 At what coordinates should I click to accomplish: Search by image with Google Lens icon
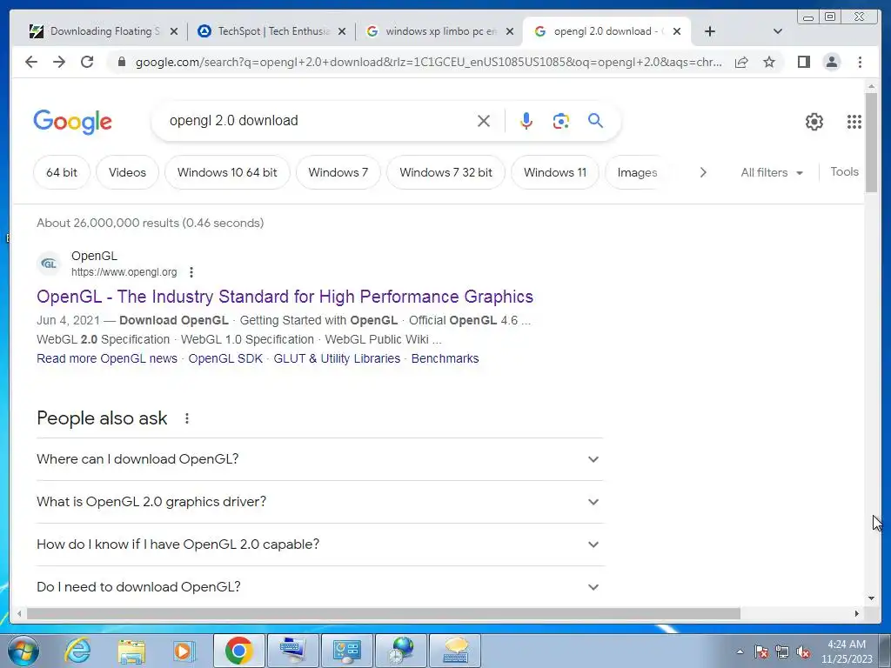click(561, 121)
